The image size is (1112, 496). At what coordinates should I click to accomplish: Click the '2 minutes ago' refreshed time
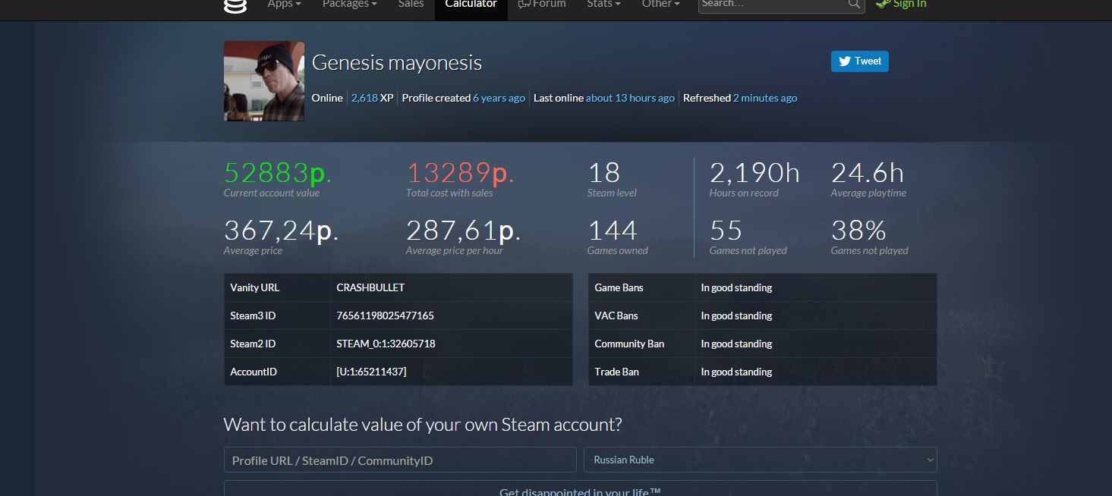(765, 98)
